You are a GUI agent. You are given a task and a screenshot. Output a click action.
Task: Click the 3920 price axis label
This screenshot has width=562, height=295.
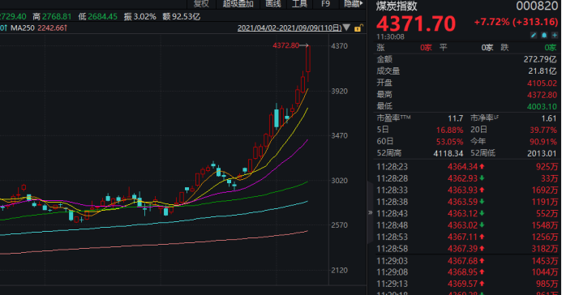coord(339,91)
